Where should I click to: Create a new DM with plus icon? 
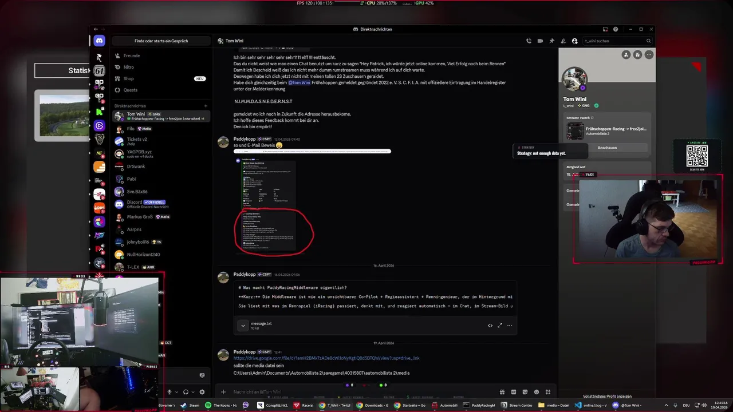(206, 106)
